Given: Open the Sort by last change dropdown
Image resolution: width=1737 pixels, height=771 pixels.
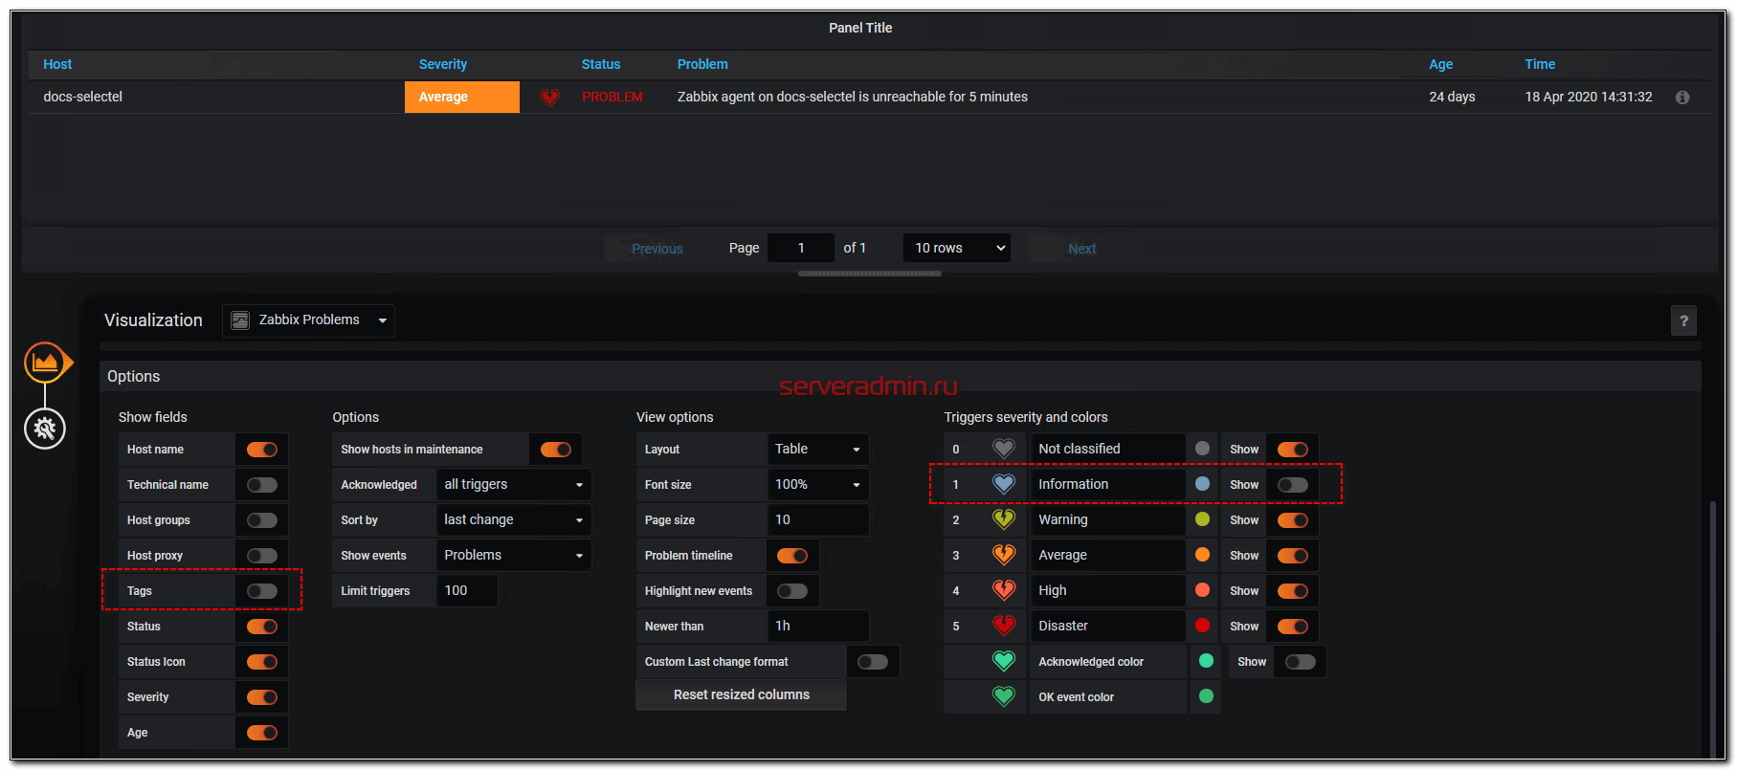Looking at the screenshot, I should click(514, 520).
